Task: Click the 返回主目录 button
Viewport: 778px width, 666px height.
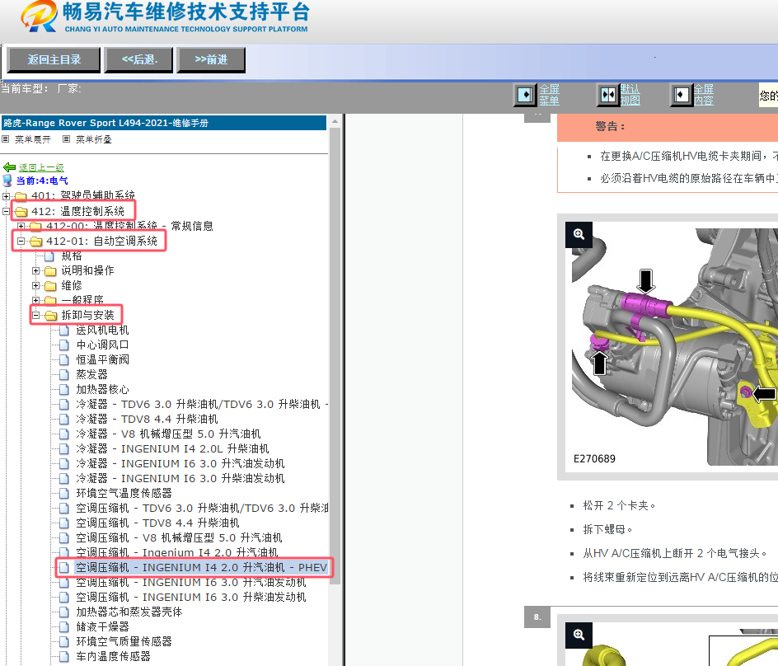Action: click(54, 60)
